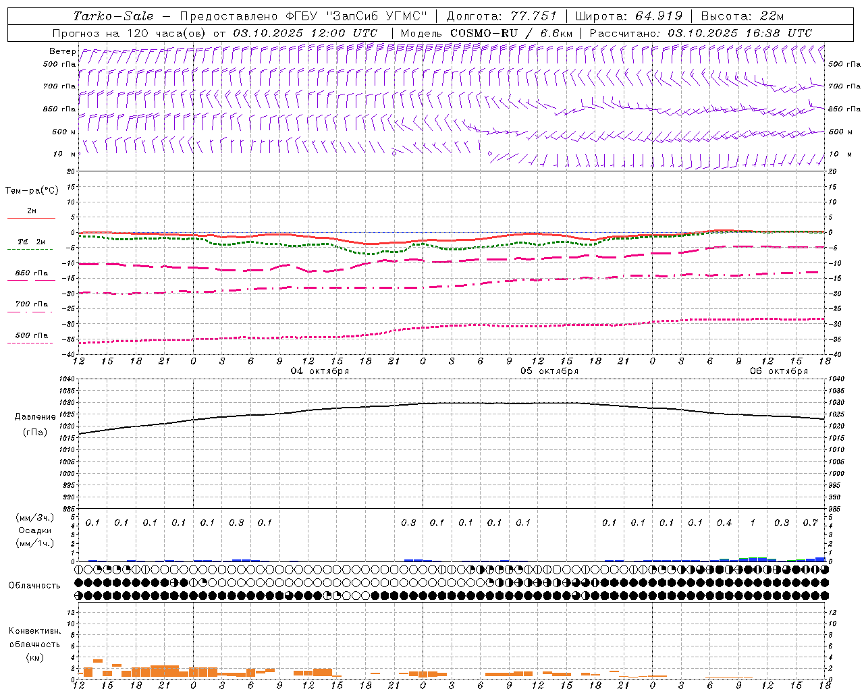Click the (мм/3ч.) unit label

click(x=35, y=518)
